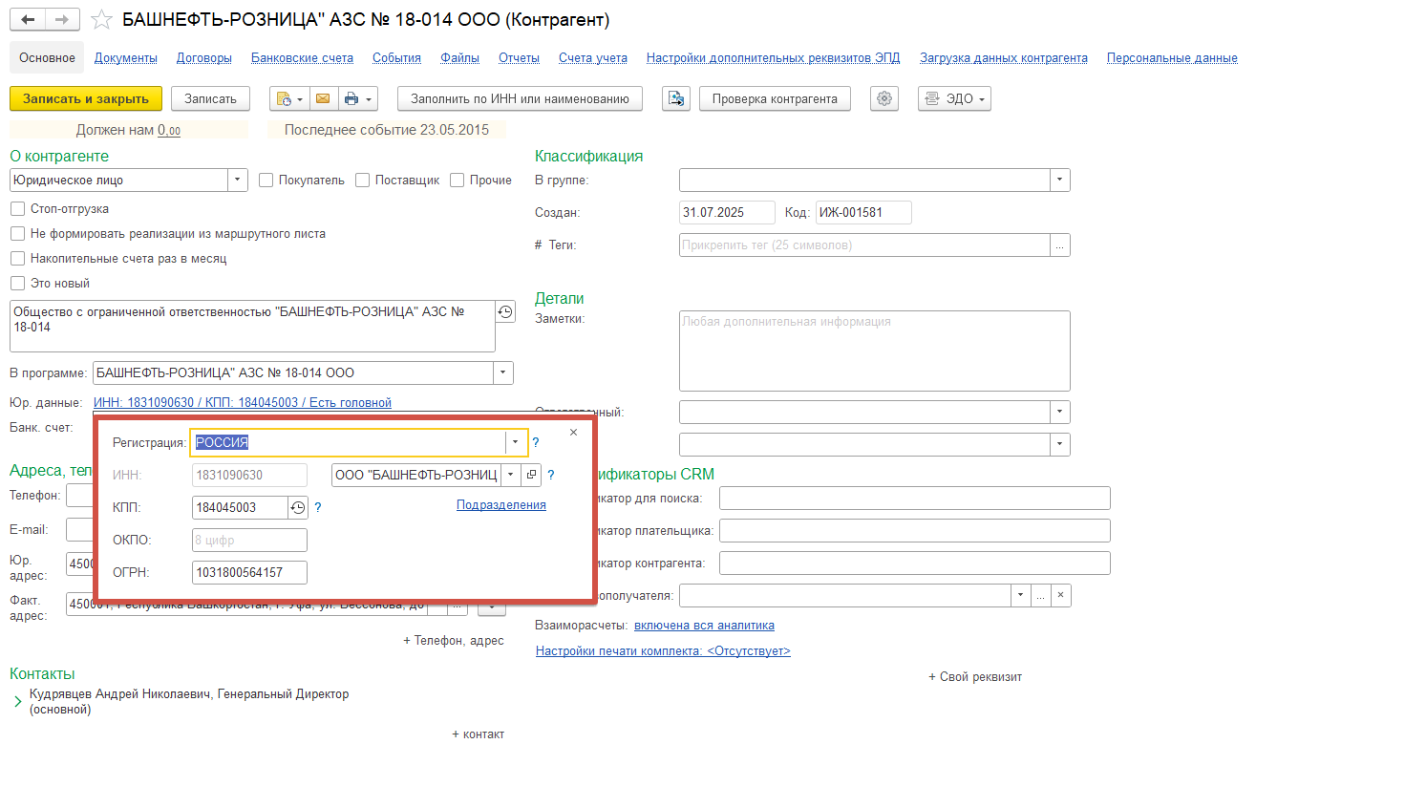This screenshot has height=787, width=1405.
Task: Open the printer icon menu
Action: pos(357,98)
